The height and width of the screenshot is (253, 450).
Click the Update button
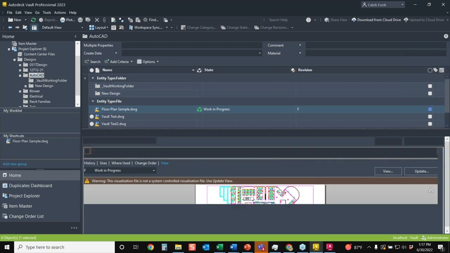coord(421,171)
